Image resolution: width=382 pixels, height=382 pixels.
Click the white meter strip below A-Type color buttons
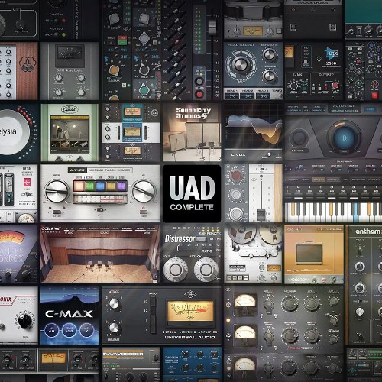click(100, 199)
